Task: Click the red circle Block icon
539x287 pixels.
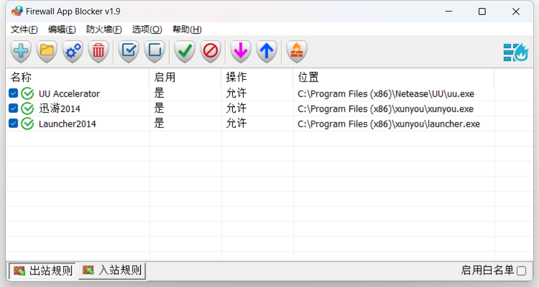Action: tap(210, 52)
